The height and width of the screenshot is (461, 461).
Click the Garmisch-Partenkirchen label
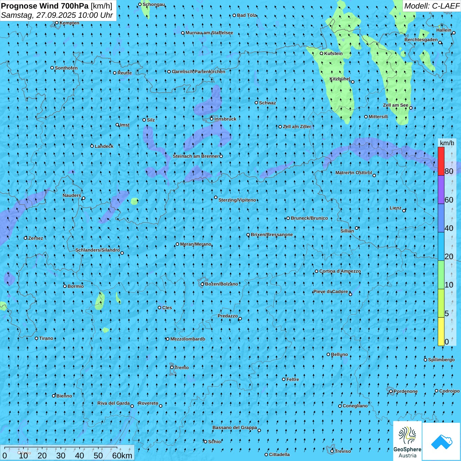199,71
